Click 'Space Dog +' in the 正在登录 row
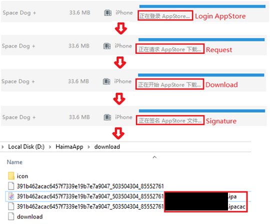This screenshot has height=224, width=270. point(19,12)
